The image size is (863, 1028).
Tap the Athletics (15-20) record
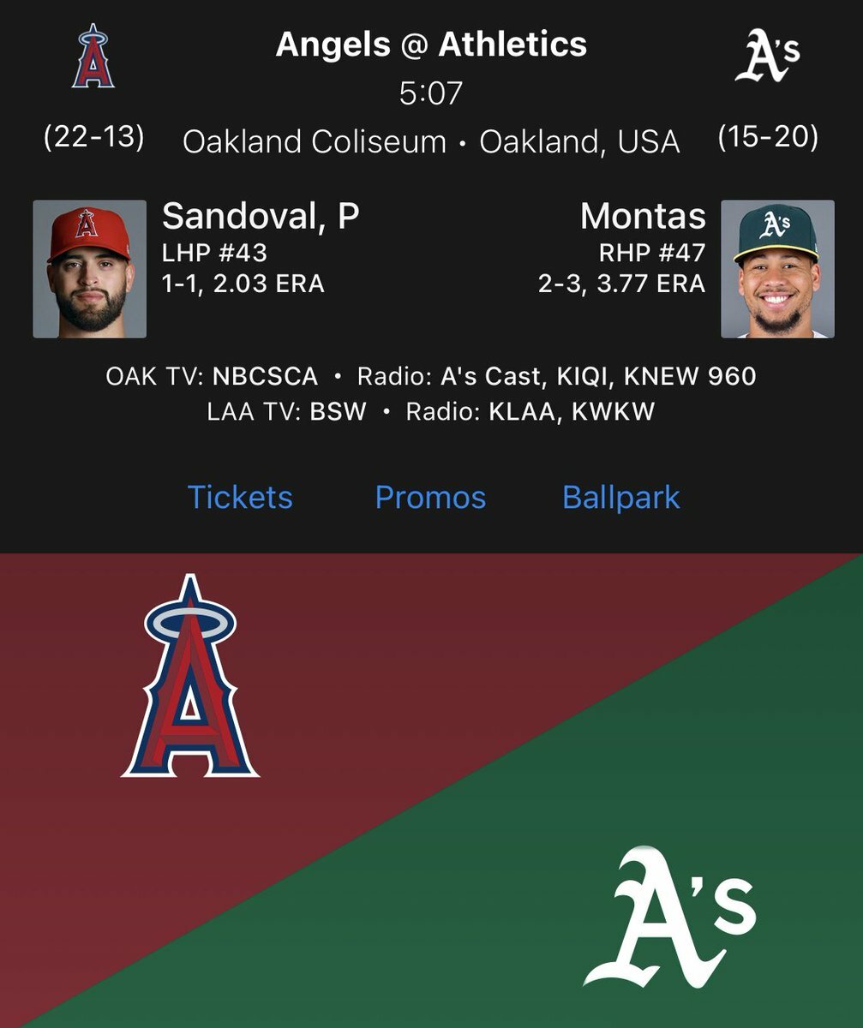coord(768,137)
